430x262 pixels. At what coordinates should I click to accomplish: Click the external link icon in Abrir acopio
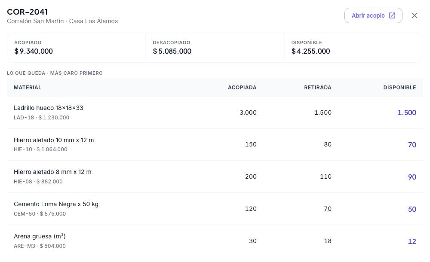(x=392, y=15)
